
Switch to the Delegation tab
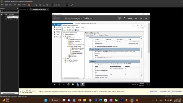pyautogui.click(x=101, y=35)
